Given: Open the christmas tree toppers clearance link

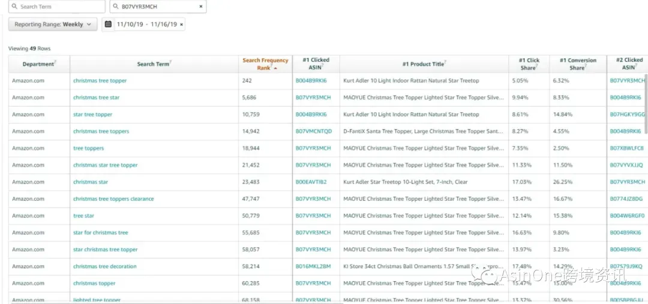Looking at the screenshot, I should coord(113,198).
